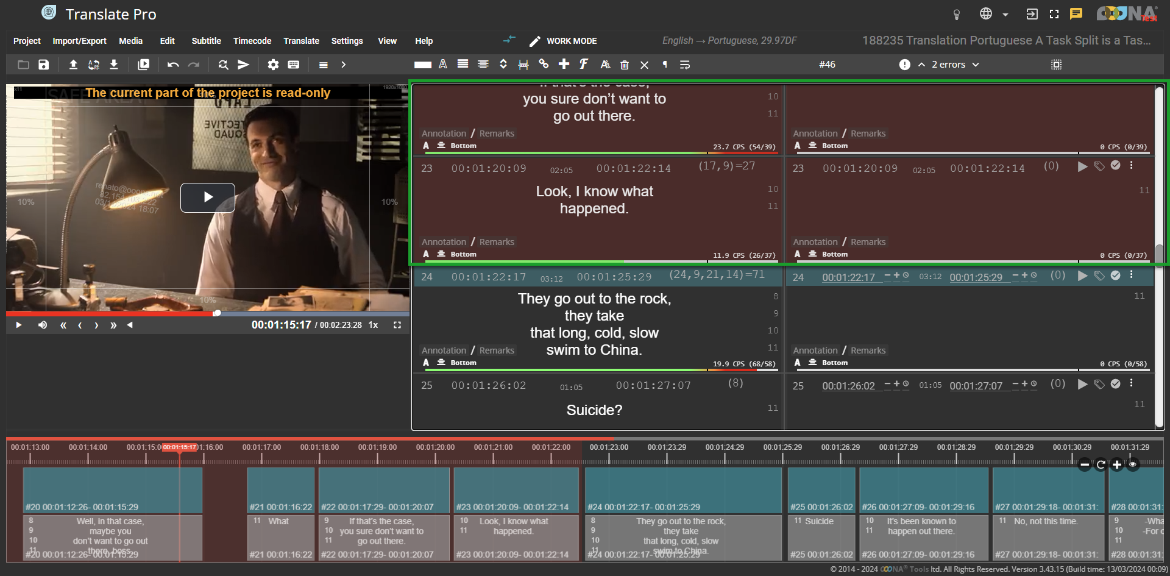Open more options for subtitle 24
The width and height of the screenshot is (1170, 576).
point(1132,275)
